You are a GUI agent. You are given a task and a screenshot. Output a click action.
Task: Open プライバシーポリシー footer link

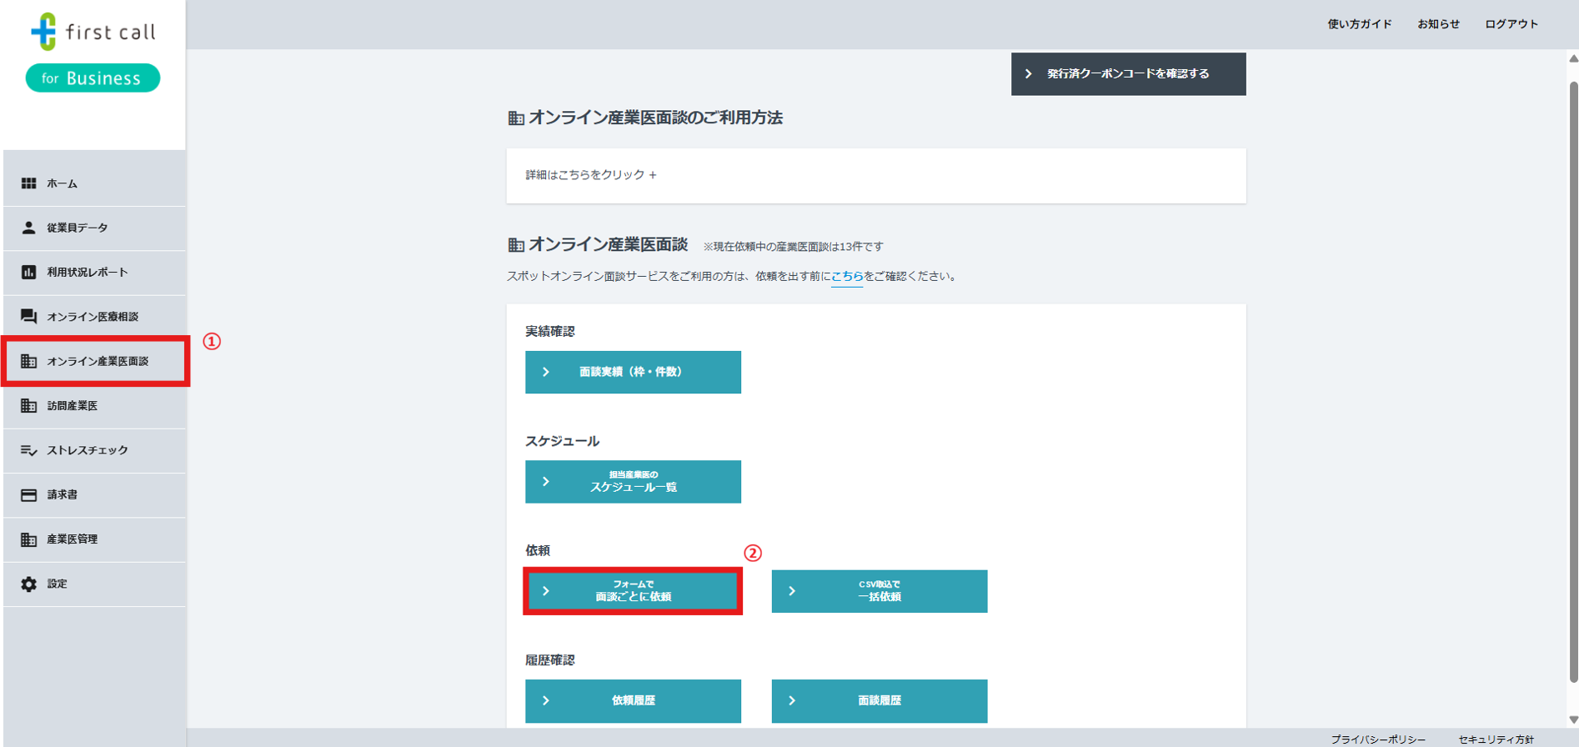pyautogui.click(x=1378, y=739)
